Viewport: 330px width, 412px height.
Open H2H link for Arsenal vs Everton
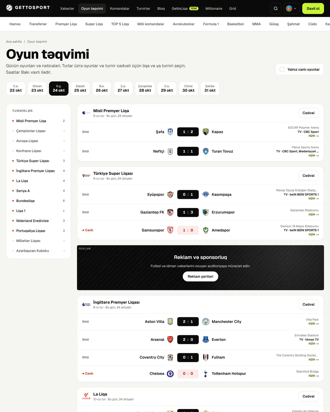pyautogui.click(x=313, y=344)
